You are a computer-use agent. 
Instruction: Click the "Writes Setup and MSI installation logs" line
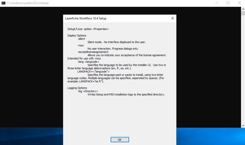tap(126, 95)
